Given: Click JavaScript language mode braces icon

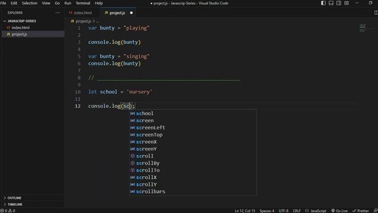Looking at the screenshot, I should click(307, 211).
